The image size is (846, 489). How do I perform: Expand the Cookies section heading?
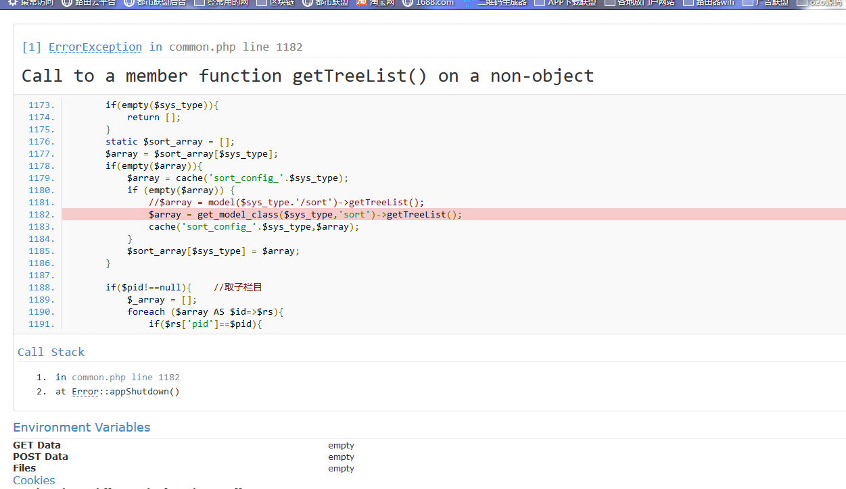[34, 480]
